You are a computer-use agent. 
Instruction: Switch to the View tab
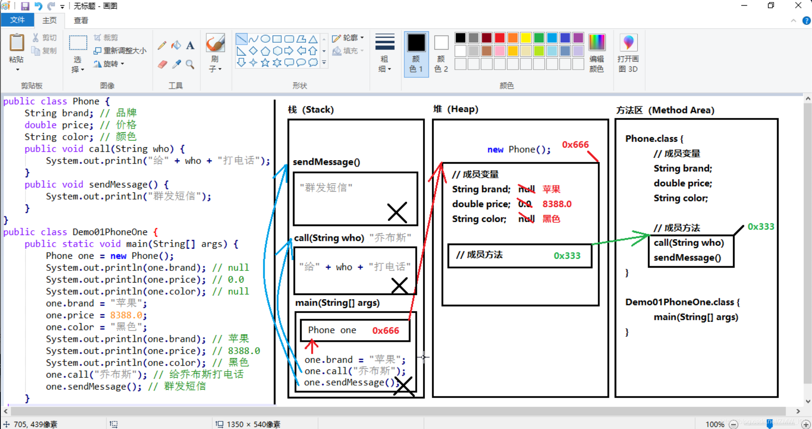[81, 20]
